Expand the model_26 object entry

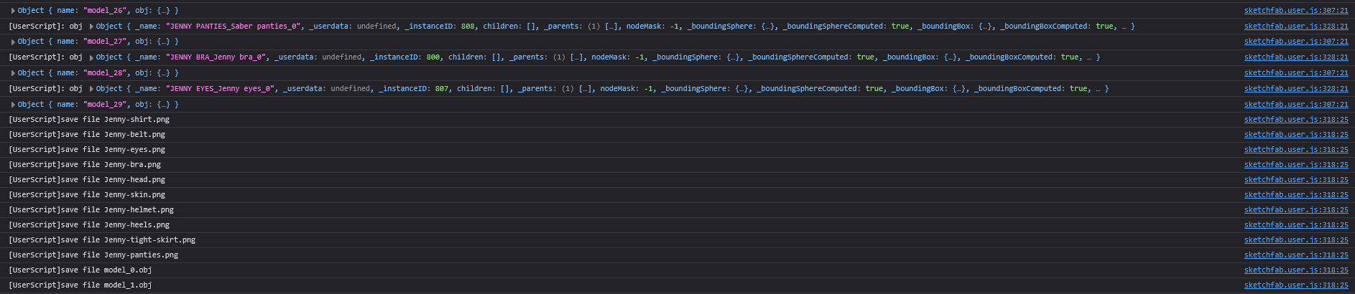coord(13,11)
